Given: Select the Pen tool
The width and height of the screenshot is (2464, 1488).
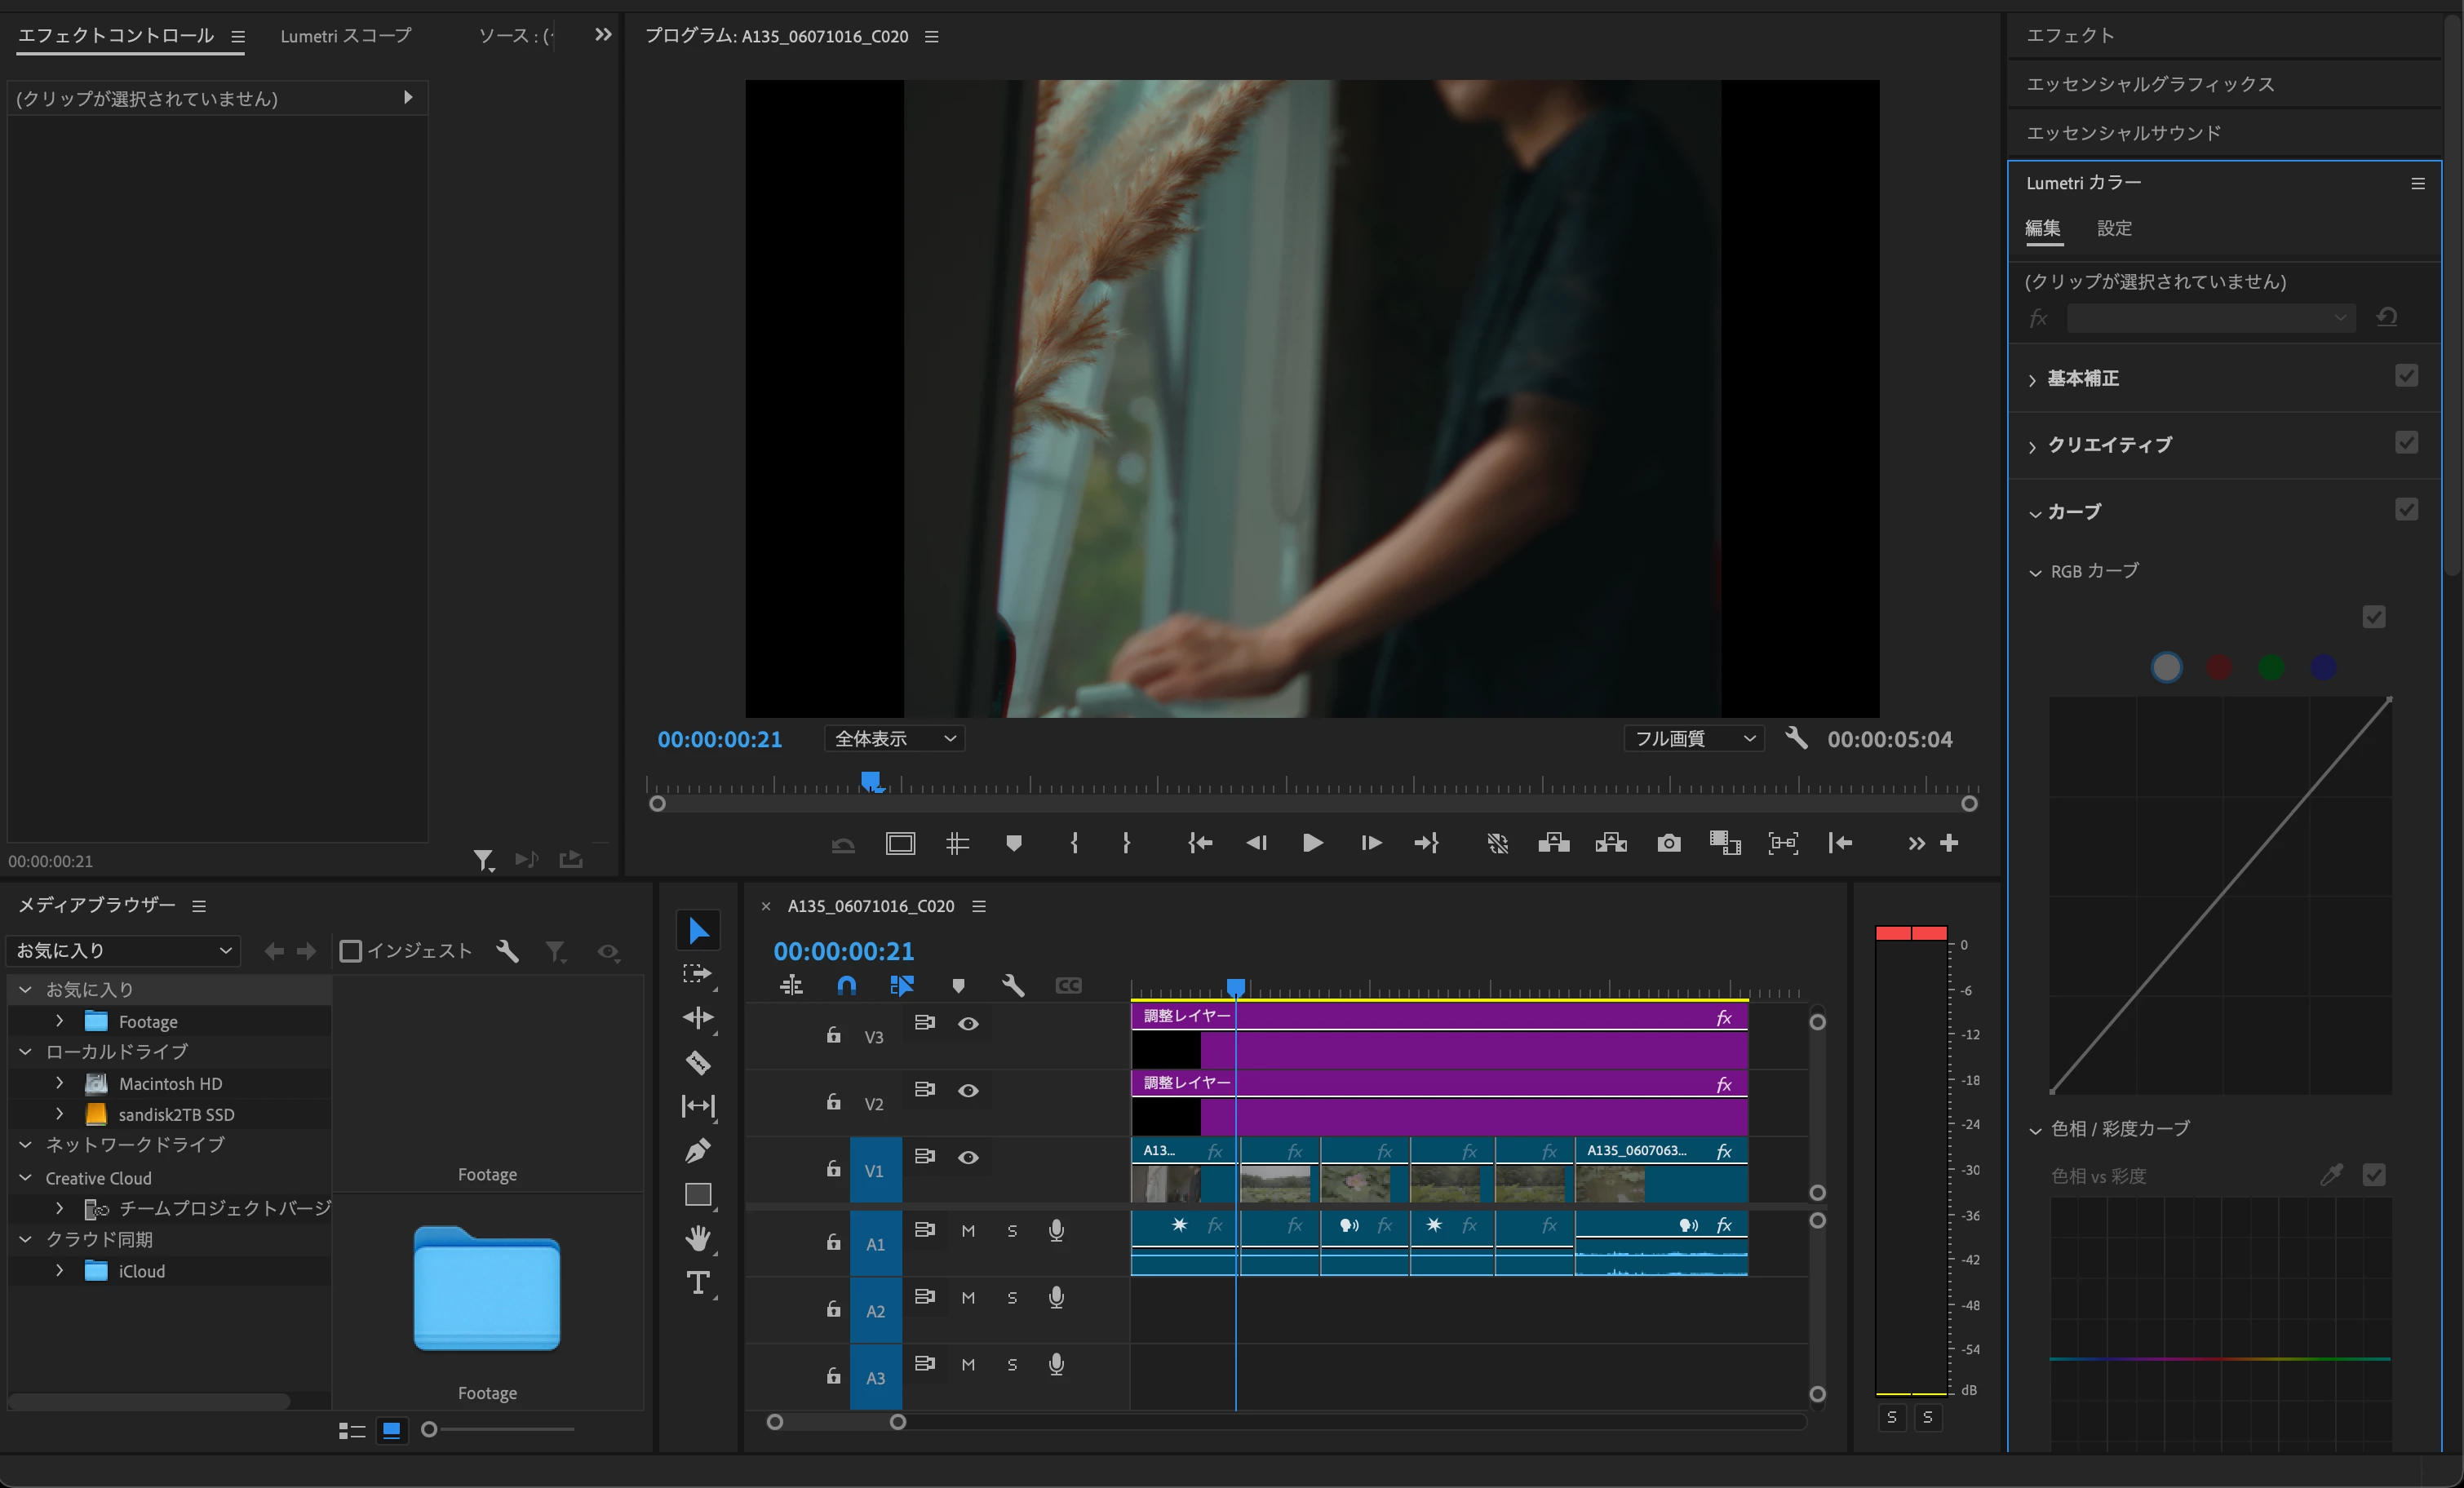Looking at the screenshot, I should pos(698,1150).
